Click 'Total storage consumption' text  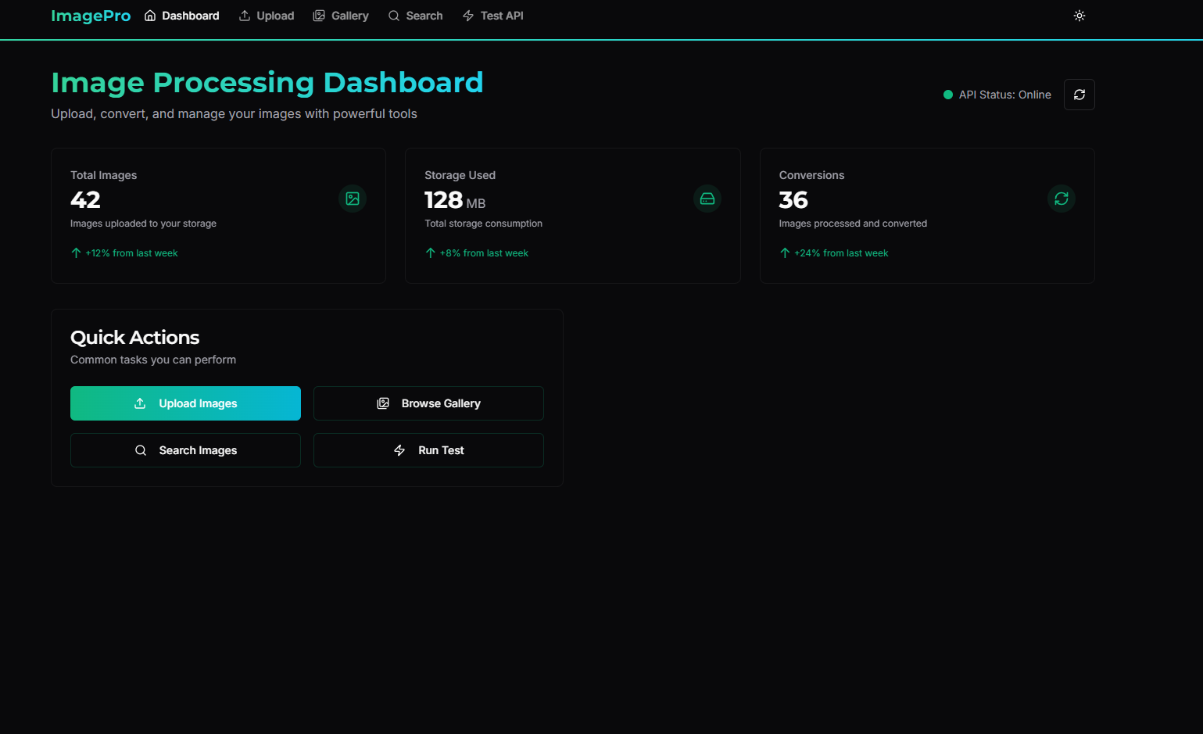[x=483, y=224]
